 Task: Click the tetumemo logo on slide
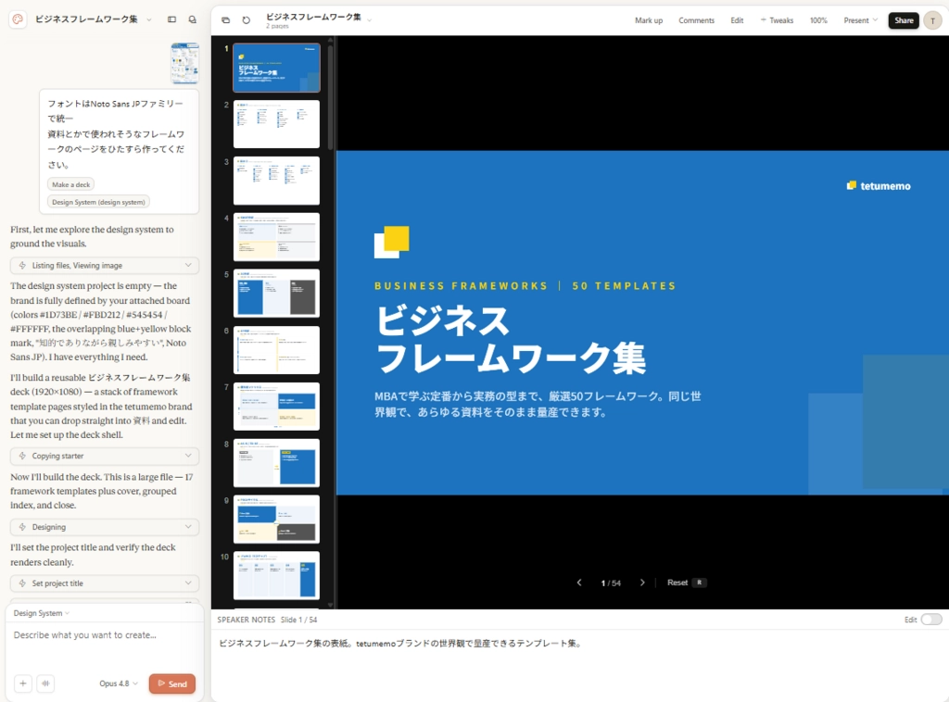click(x=879, y=185)
